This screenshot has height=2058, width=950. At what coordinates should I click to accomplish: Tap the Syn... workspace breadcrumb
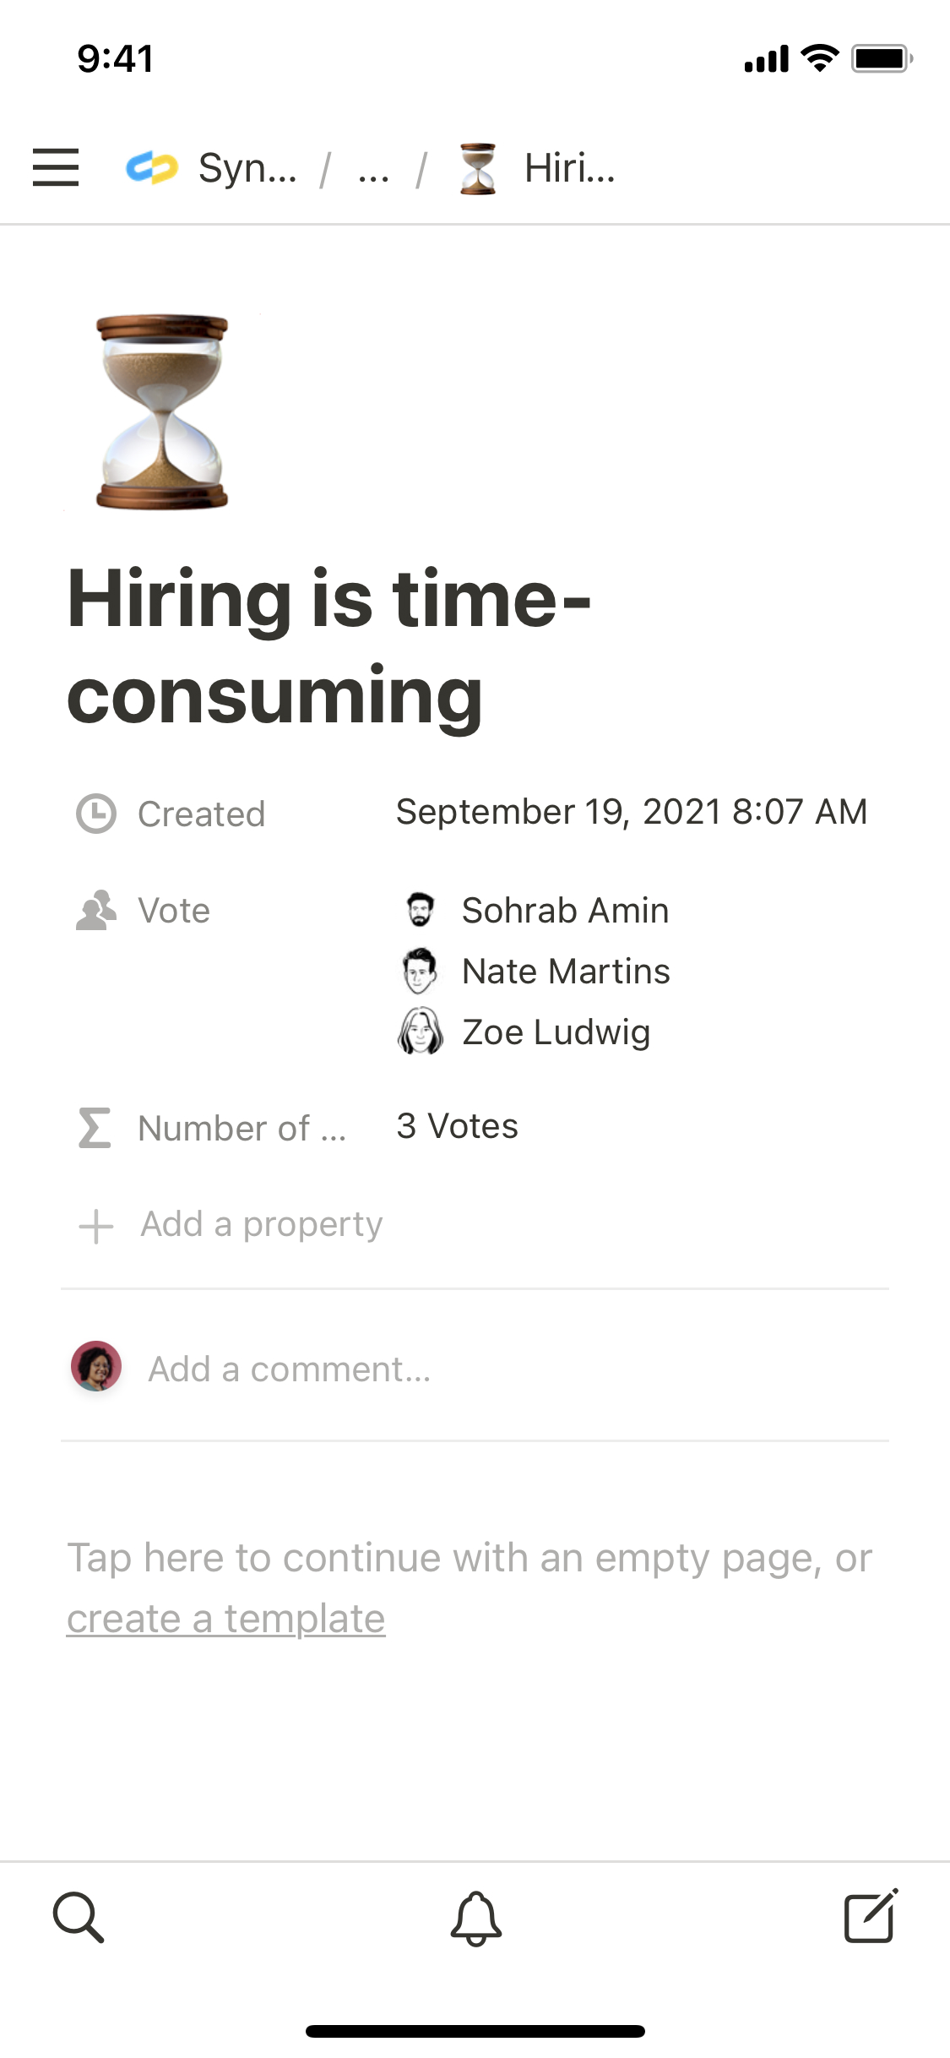tap(212, 167)
